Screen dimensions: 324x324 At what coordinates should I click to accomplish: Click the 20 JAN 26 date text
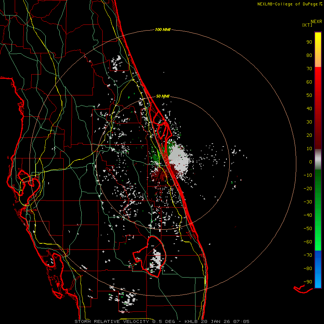[x=215, y=321]
